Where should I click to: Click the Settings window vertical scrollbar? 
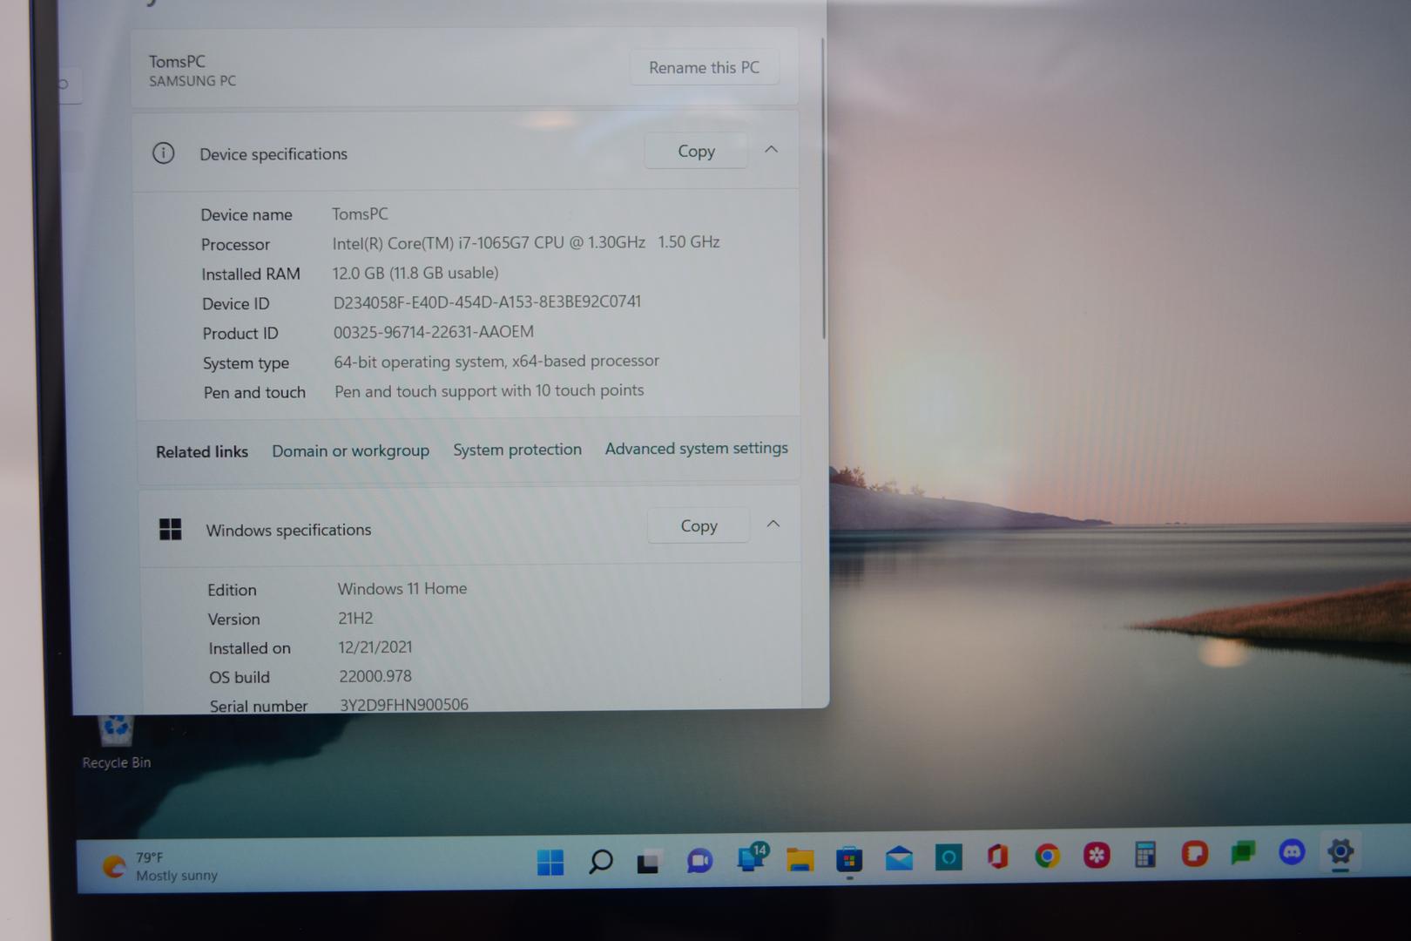(823, 188)
